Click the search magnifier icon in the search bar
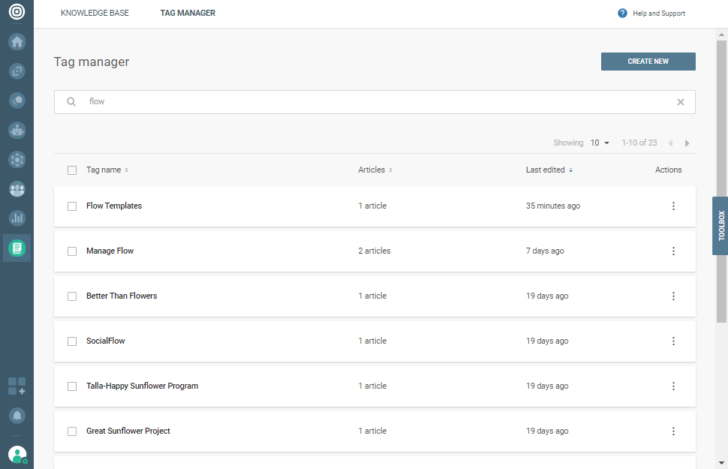The image size is (728, 469). point(71,101)
